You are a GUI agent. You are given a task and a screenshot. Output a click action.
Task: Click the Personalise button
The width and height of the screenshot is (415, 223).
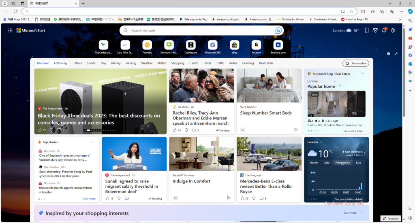356,64
